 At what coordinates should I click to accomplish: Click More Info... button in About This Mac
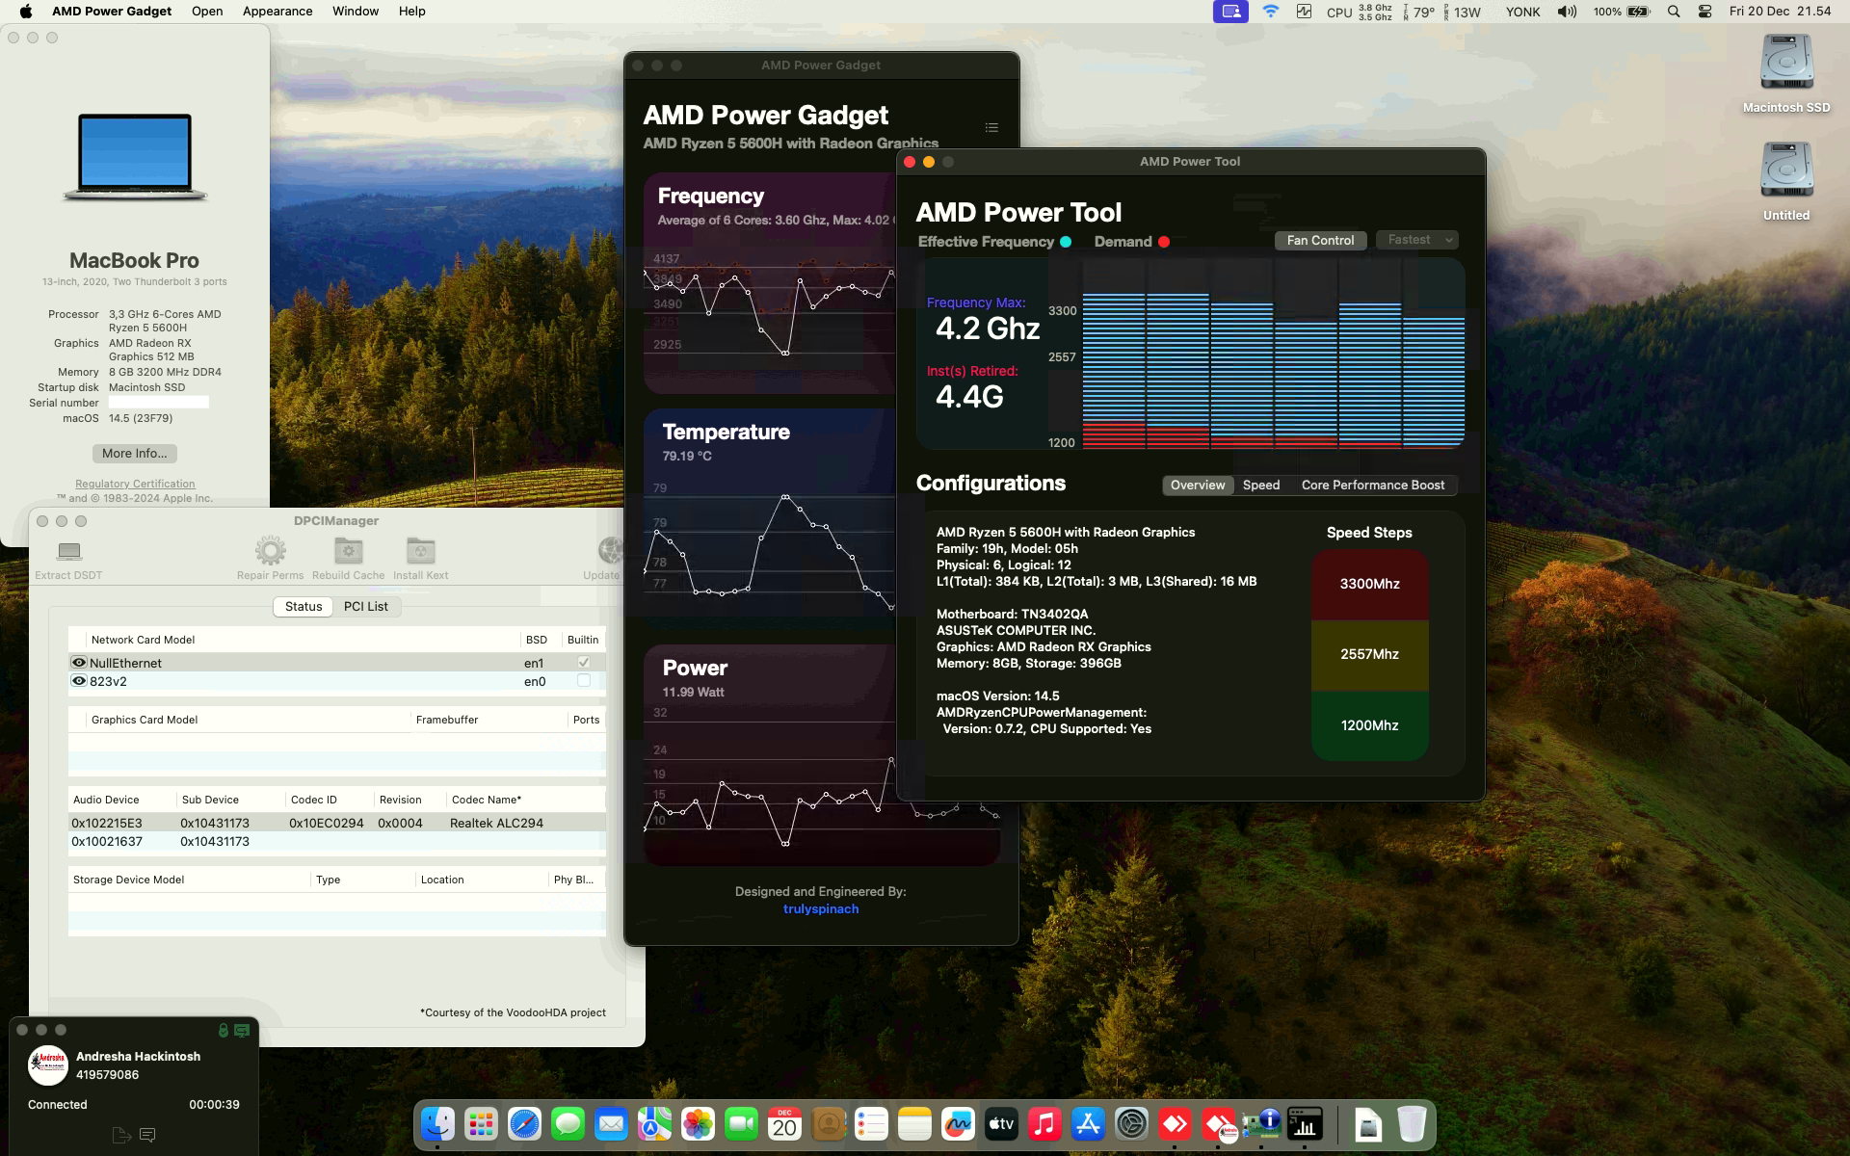[x=135, y=453]
